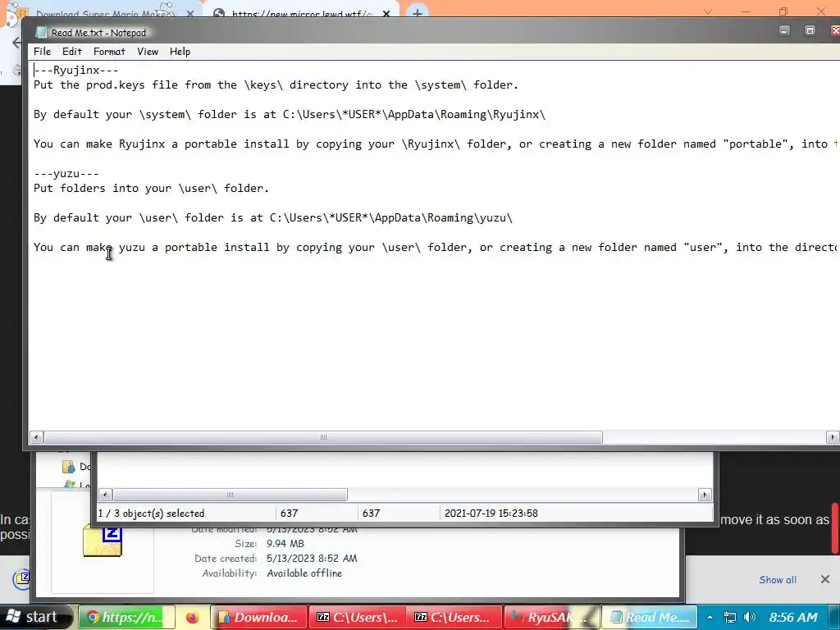
Task: Minimize the Read Me.txt Notepad window
Action: coord(784,30)
